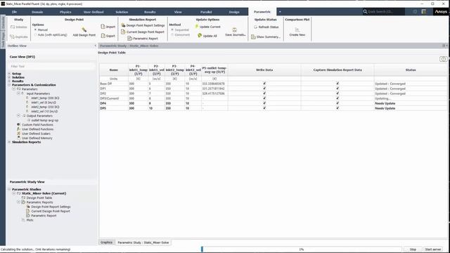Open Current Design Point Report in ribbon
The image size is (450, 253).
(x=143, y=32)
